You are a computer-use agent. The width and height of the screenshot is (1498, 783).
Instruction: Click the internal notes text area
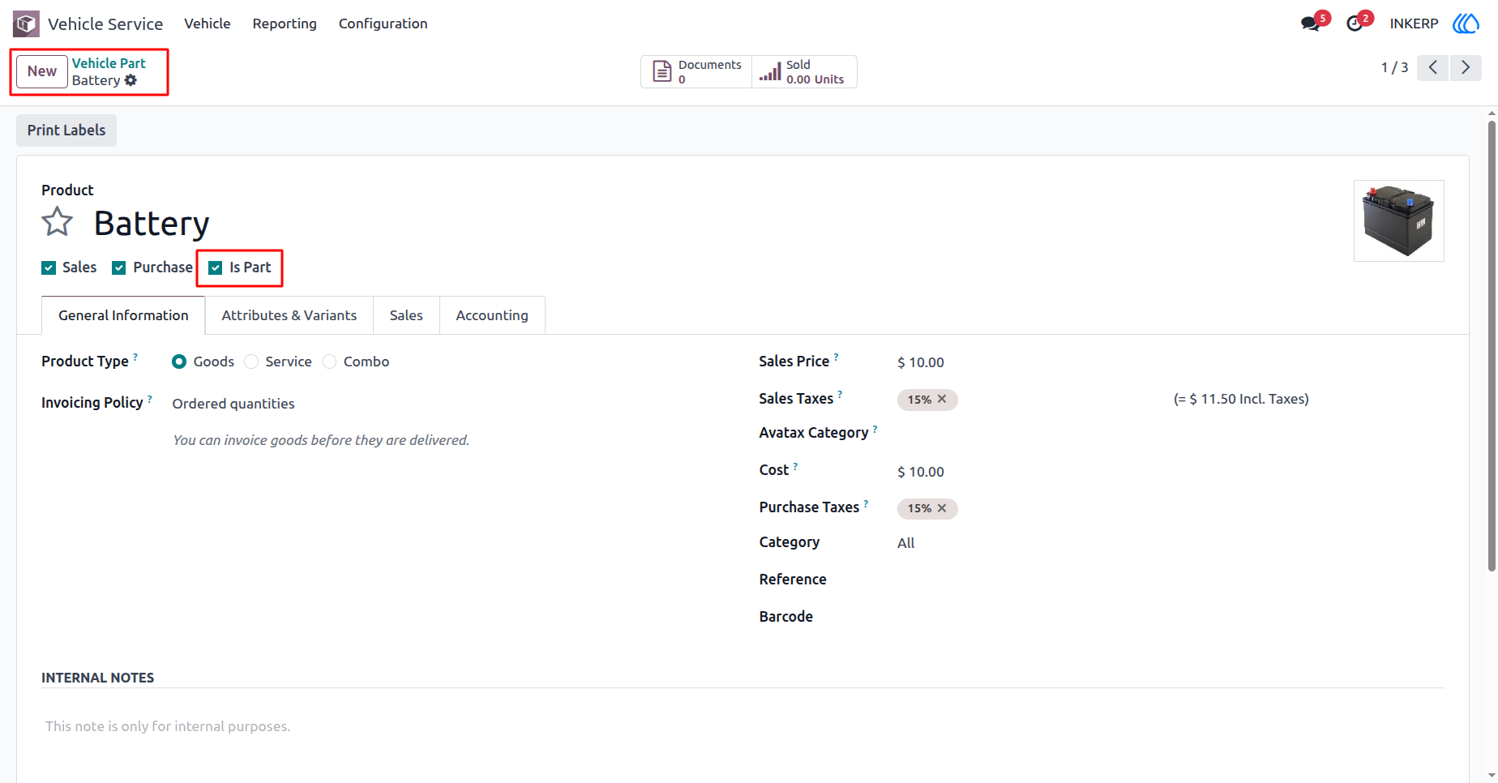pyautogui.click(x=743, y=726)
